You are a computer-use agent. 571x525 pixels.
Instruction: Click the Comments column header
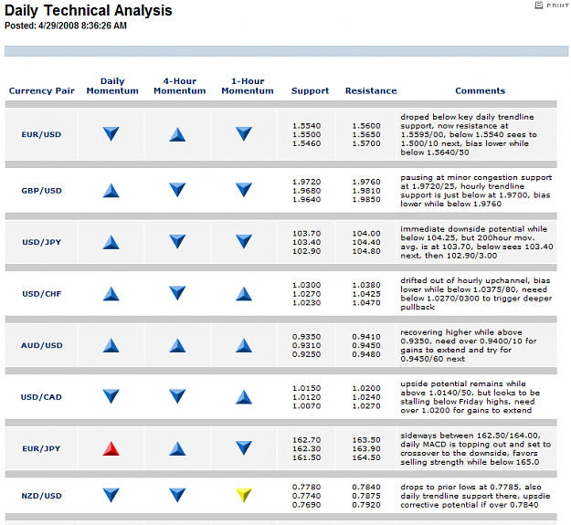click(480, 90)
